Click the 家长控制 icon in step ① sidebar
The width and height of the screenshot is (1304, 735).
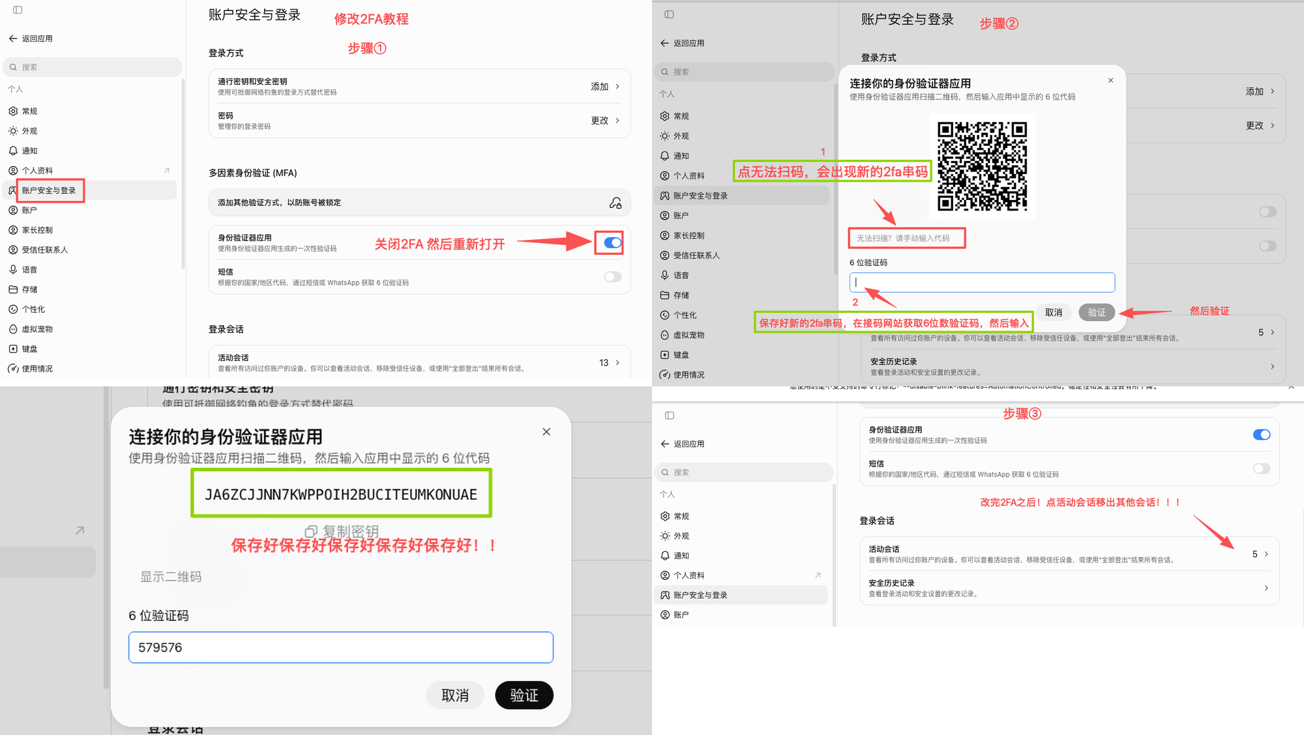pyautogui.click(x=13, y=230)
